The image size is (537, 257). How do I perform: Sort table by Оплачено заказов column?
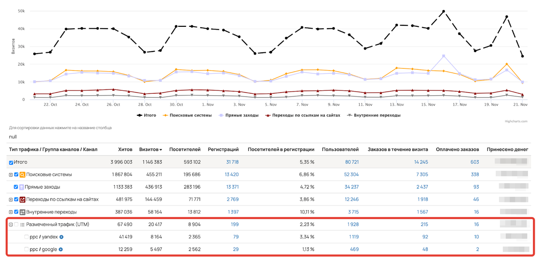457,149
